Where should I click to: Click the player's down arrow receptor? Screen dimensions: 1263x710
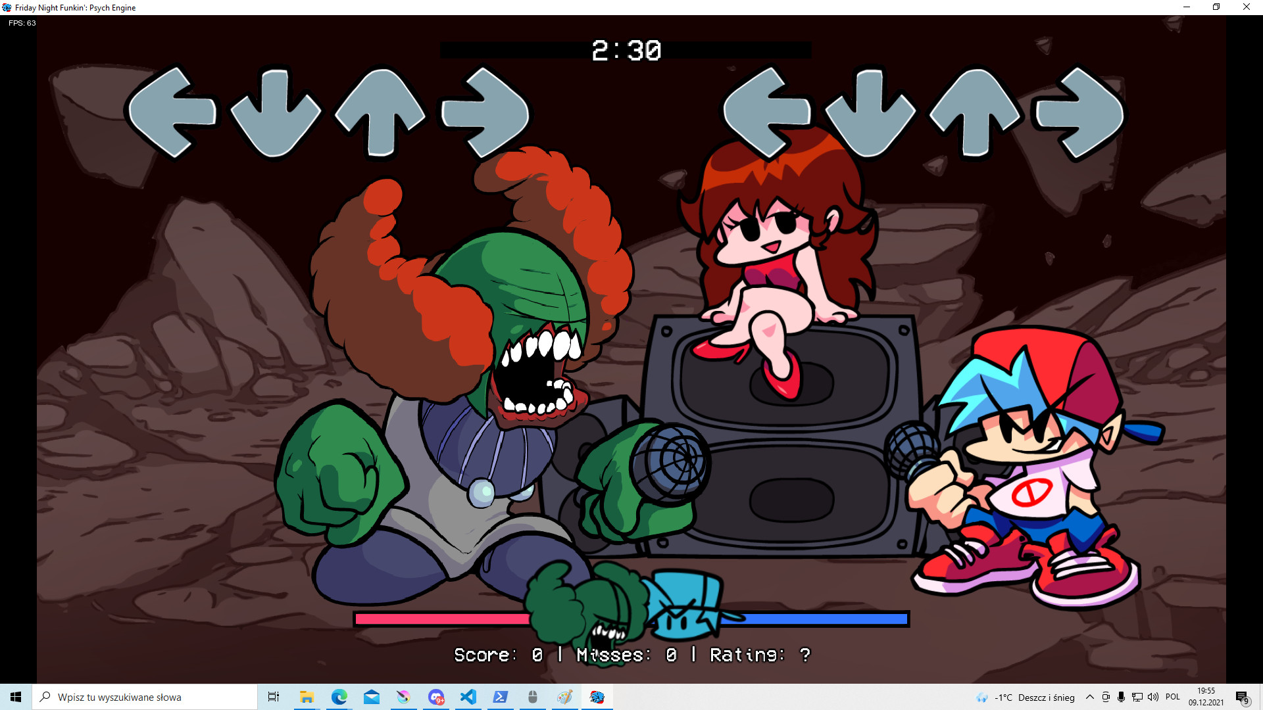click(870, 113)
